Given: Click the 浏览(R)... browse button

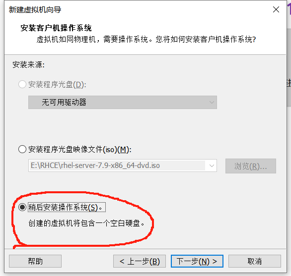Looking at the screenshot, I should pos(251,166).
